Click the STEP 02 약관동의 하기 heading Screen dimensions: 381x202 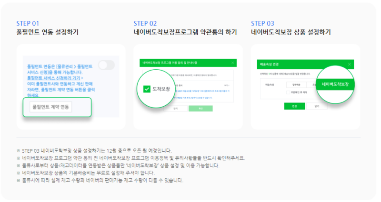click(185, 33)
